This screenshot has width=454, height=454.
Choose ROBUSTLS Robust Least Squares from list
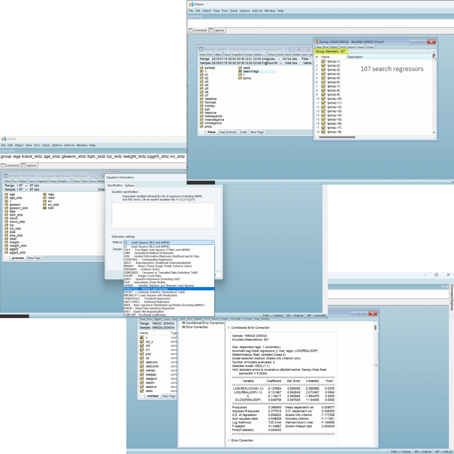coord(169,289)
